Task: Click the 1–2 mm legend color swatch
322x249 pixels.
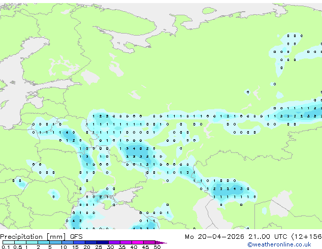Action: 32,242
